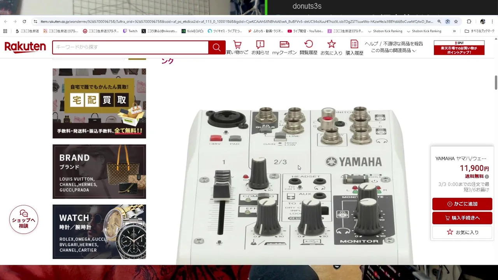Open the 閲覧履歴 browsing history icon
This screenshot has width=498, height=280.
click(x=309, y=47)
